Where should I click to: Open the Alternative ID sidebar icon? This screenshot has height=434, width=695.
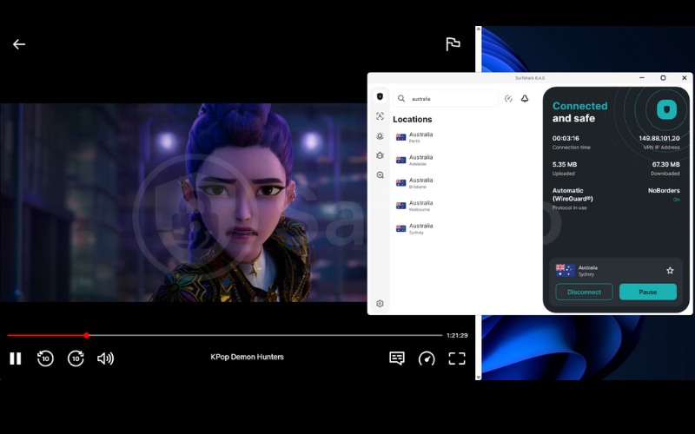tap(380, 116)
